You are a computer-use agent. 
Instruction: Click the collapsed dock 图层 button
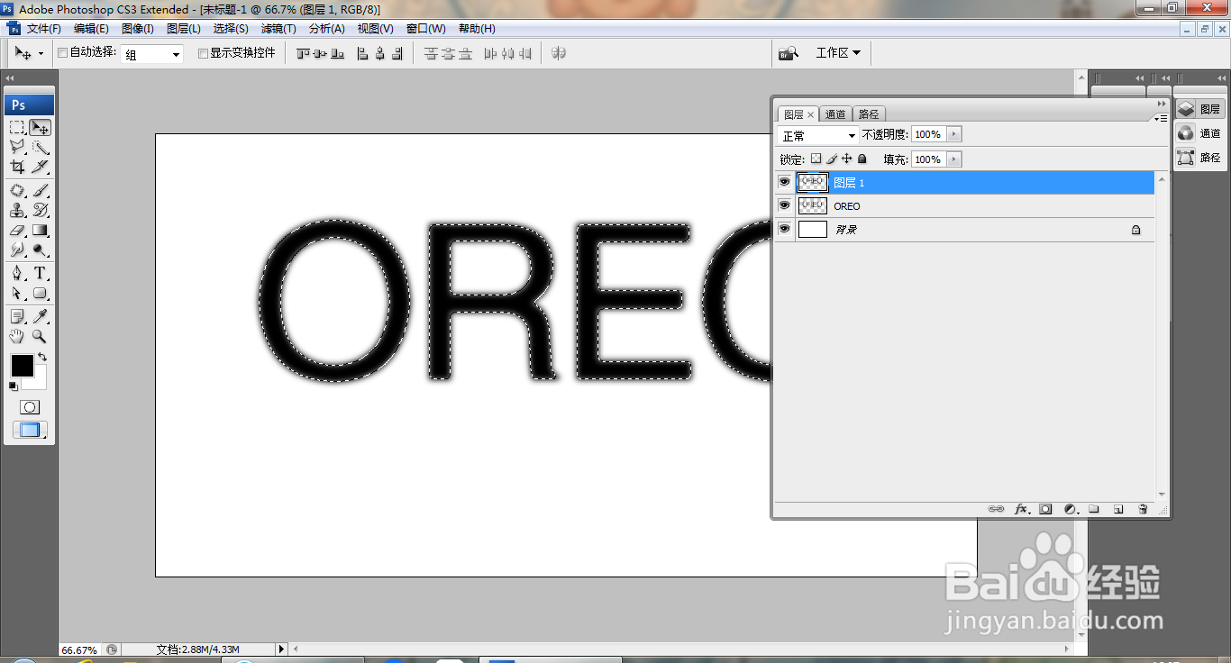1200,109
